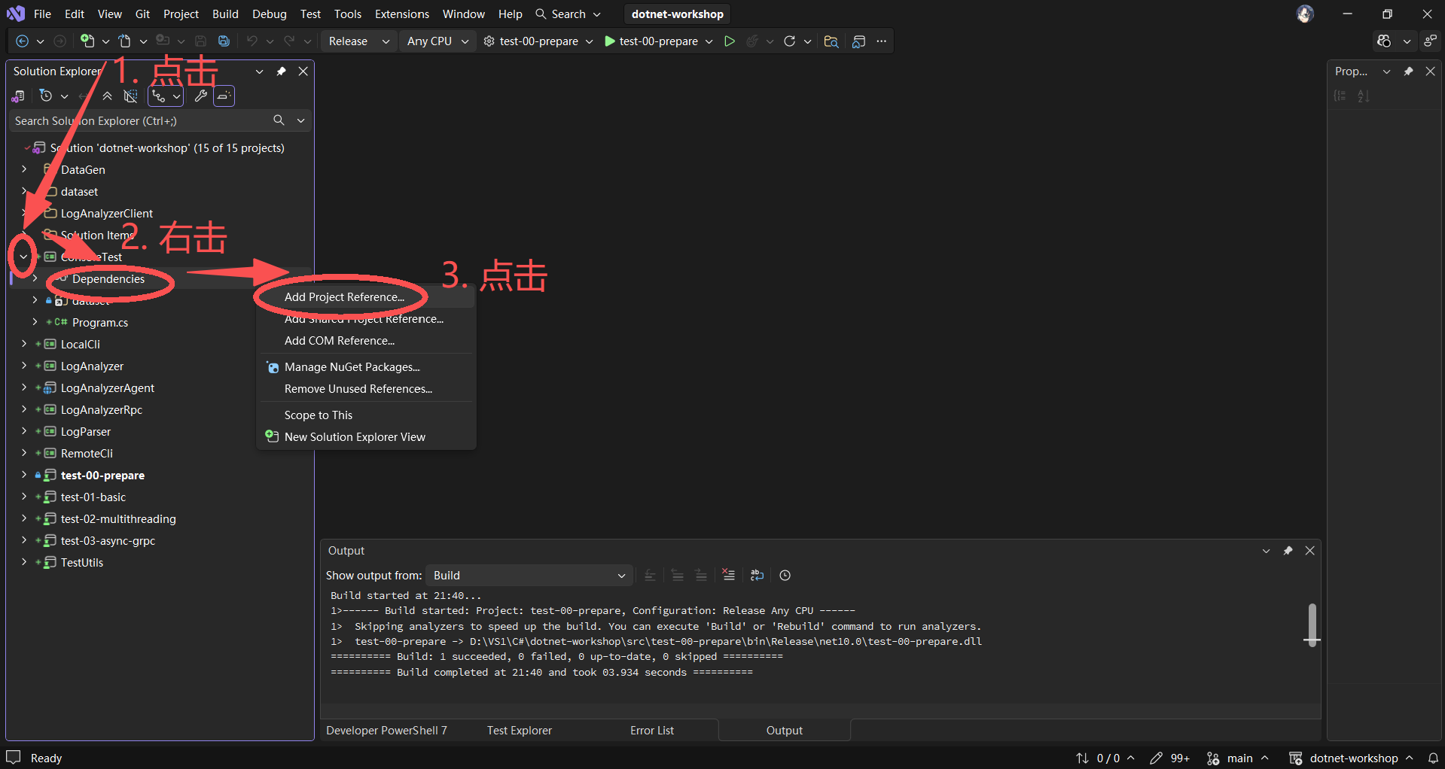Open the notifications bell in status bar
Viewport: 1445px width, 769px height.
tap(1433, 758)
